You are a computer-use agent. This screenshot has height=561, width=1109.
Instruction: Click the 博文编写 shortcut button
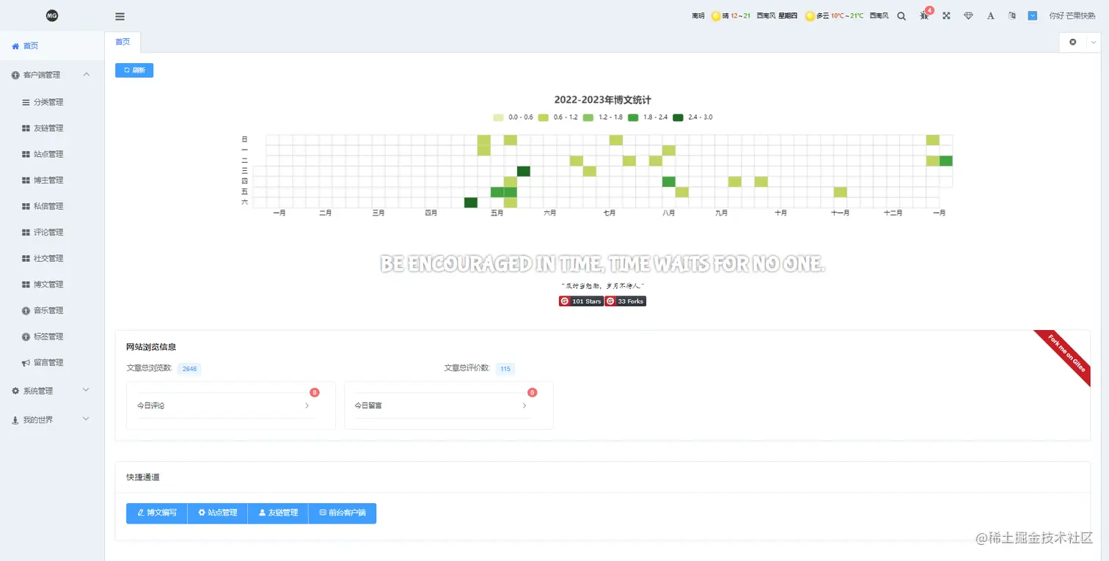[x=157, y=513]
